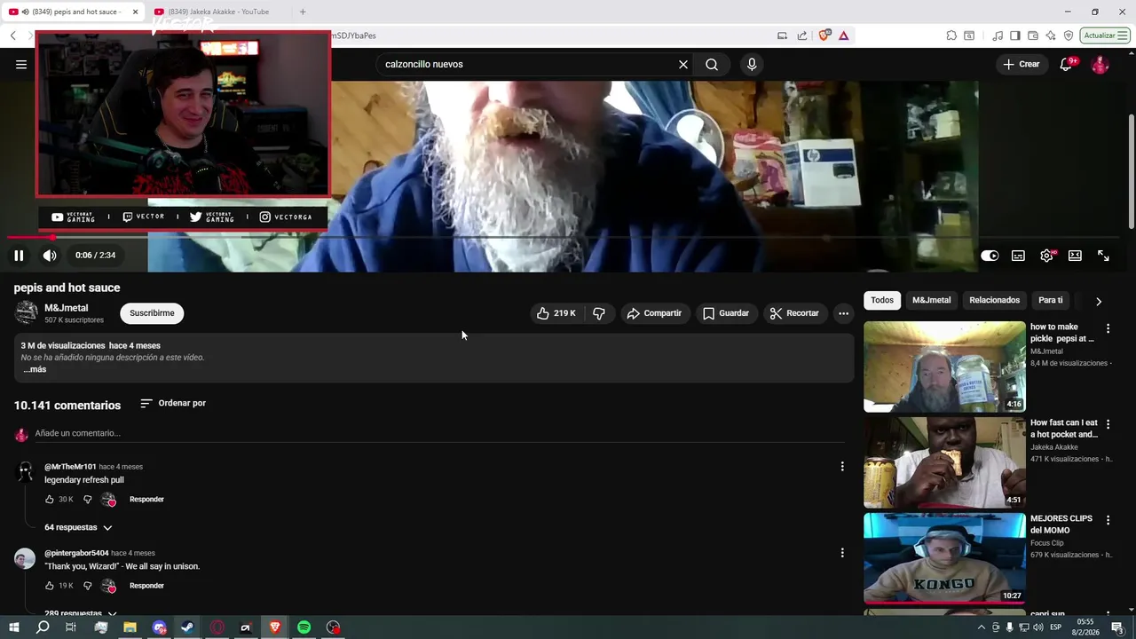Viewport: 1136px width, 639px height.
Task: Open Brave Shields lion icon
Action: click(x=824, y=35)
